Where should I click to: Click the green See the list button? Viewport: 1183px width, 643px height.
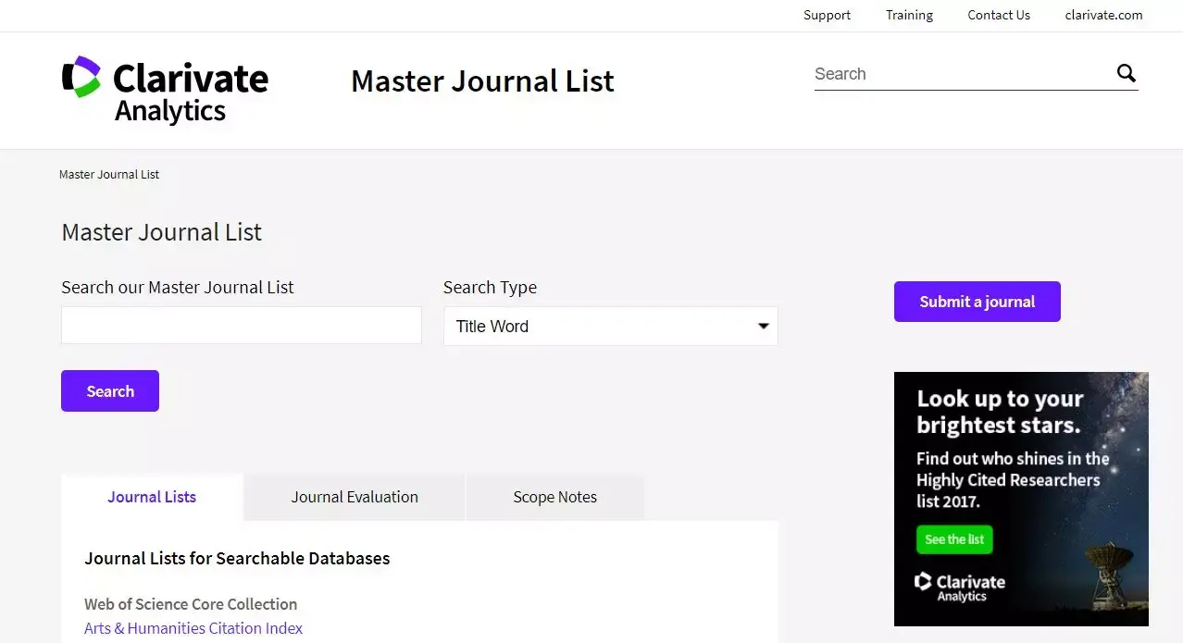[954, 540]
